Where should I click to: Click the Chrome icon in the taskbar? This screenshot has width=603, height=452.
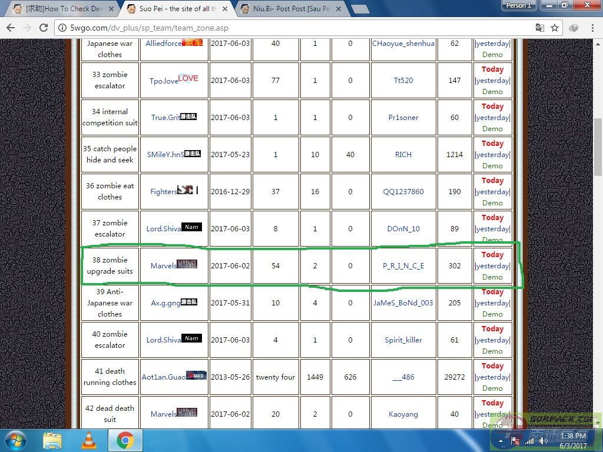pos(124,440)
